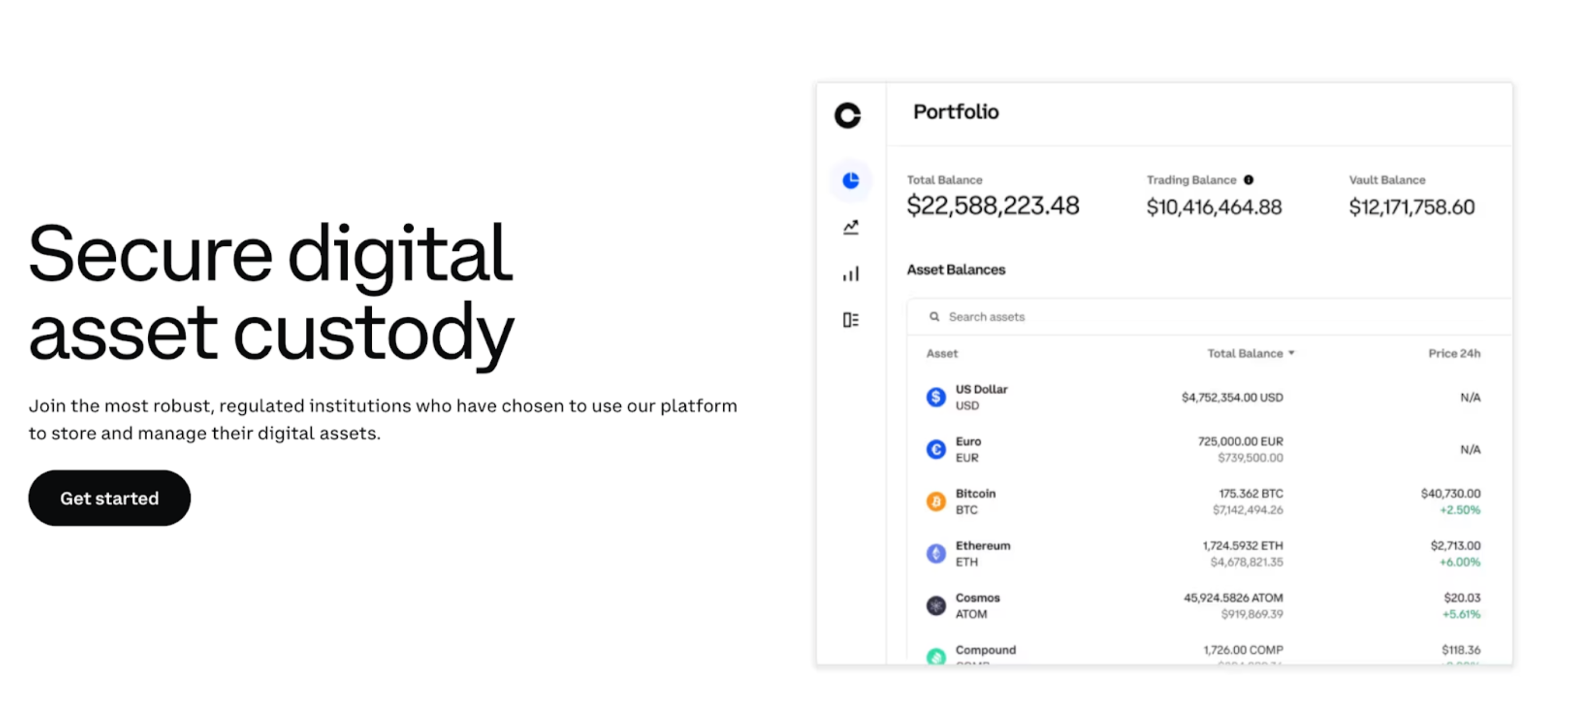Click the 1,724.5932 ETH balance

(x=1243, y=545)
